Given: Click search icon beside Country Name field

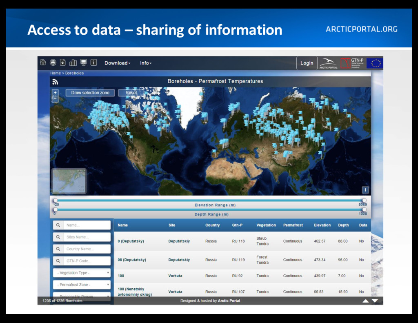Looking at the screenshot, I should pyautogui.click(x=58, y=249).
